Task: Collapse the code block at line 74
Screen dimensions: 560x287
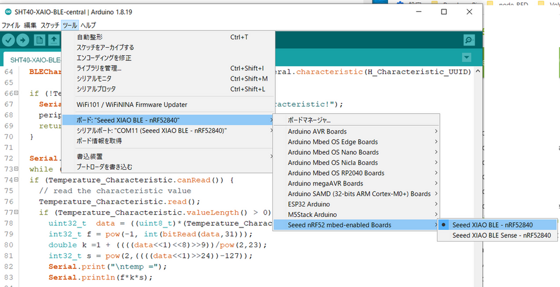Action: pyautogui.click(x=15, y=180)
